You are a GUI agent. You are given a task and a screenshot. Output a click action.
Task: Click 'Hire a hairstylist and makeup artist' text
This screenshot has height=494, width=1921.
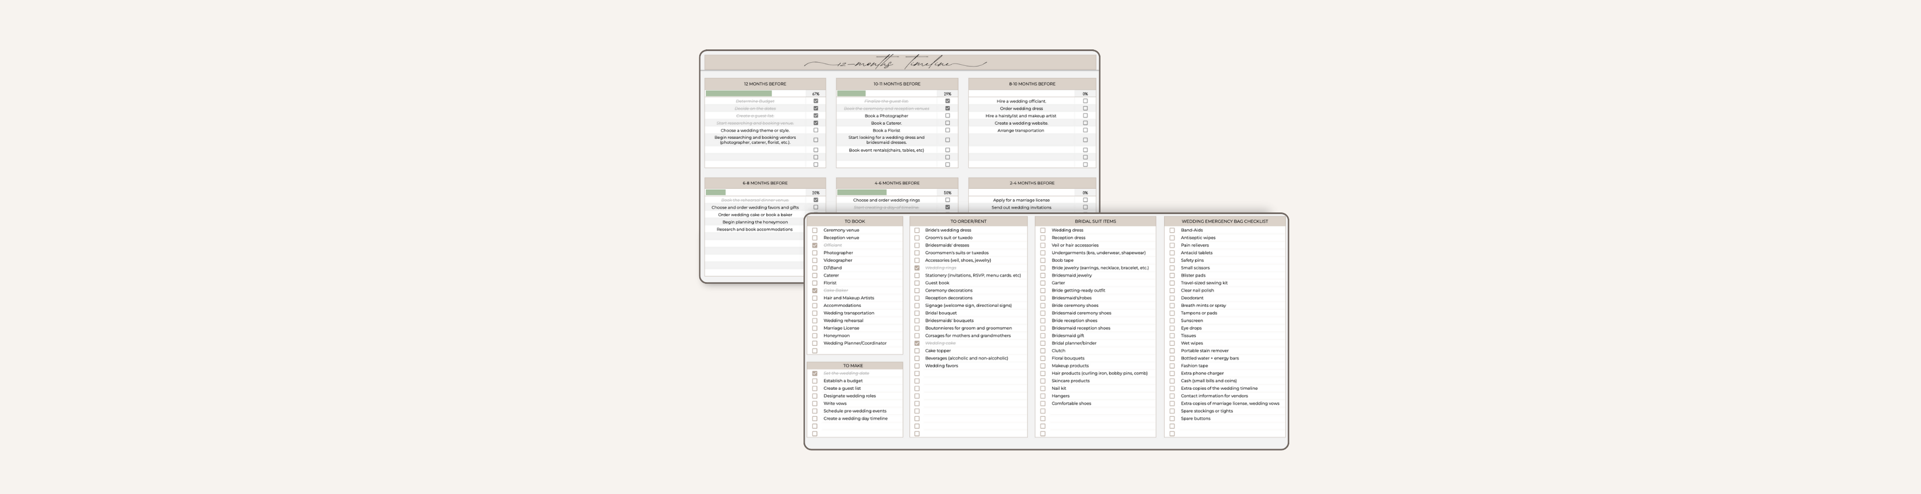[x=1021, y=116]
